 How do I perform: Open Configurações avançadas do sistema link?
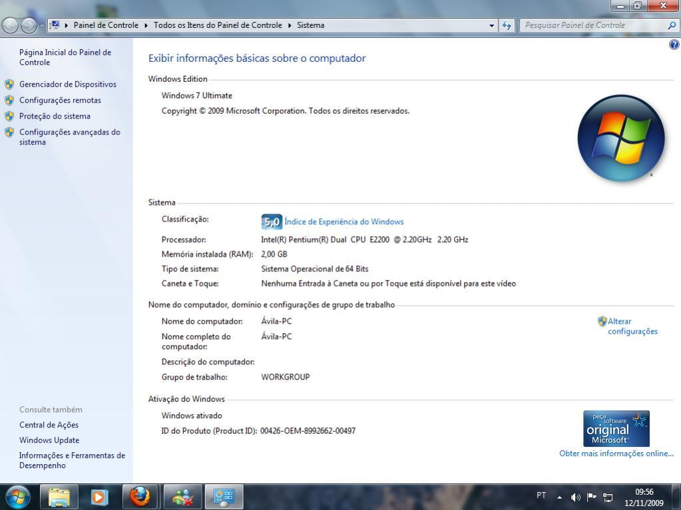pos(69,137)
